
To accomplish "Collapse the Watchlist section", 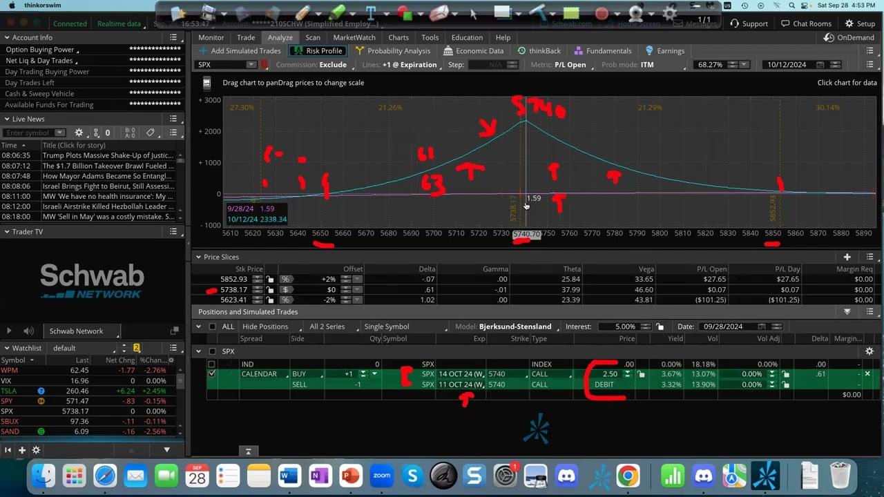I will [x=7, y=348].
